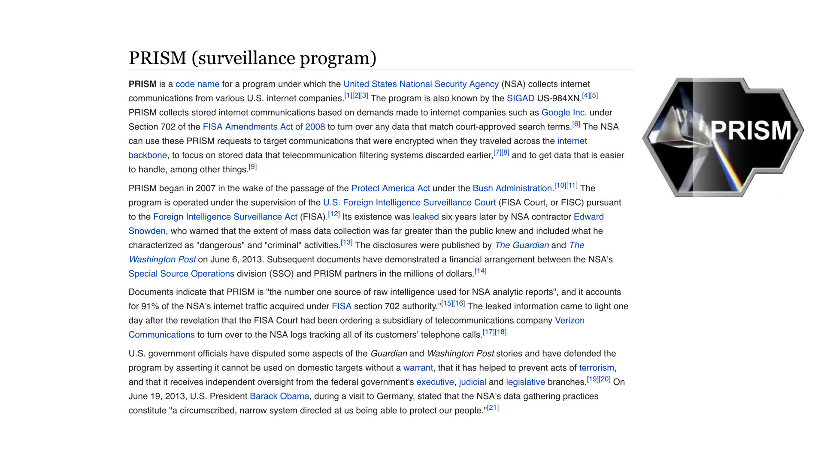
Task: Click the FISA link before section 702
Action: pos(342,306)
